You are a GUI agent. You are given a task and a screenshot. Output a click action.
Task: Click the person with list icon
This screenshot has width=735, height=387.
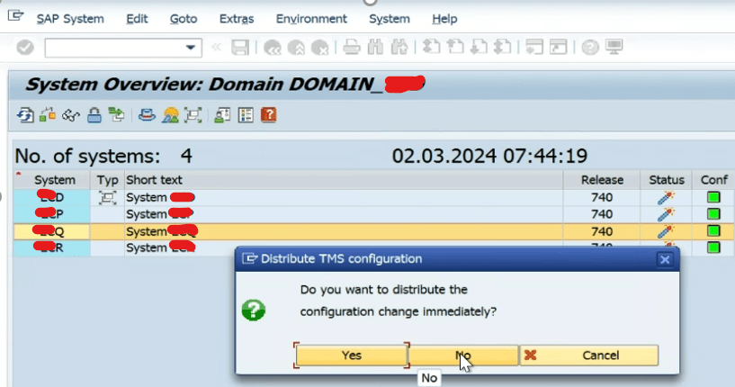[x=222, y=115]
